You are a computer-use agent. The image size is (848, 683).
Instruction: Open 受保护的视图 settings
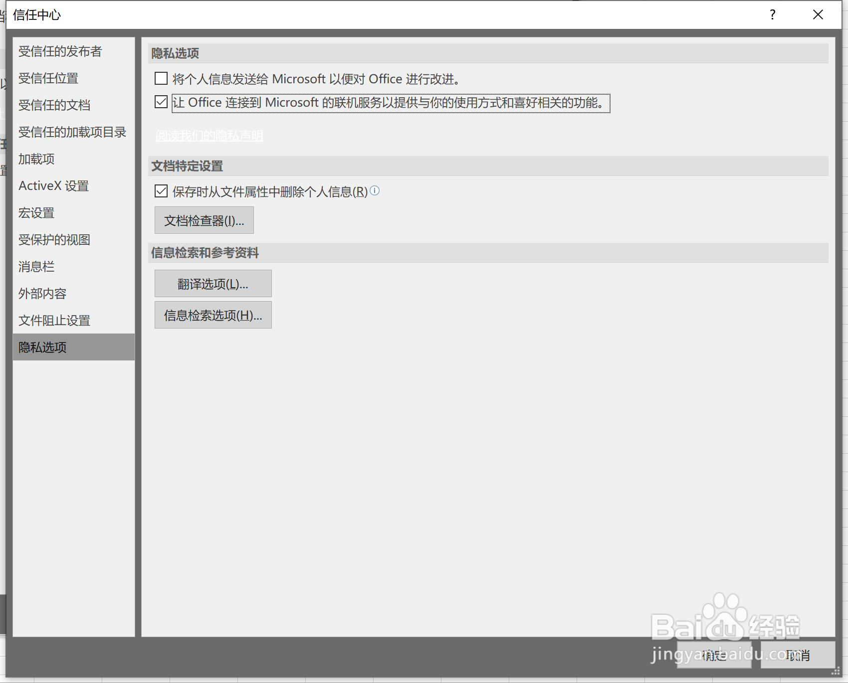tap(74, 240)
